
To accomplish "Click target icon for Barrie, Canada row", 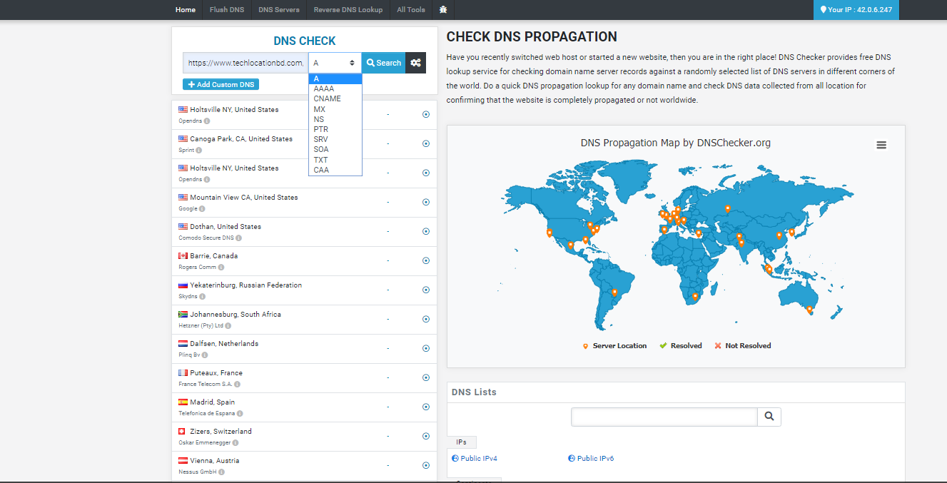I will 426,260.
